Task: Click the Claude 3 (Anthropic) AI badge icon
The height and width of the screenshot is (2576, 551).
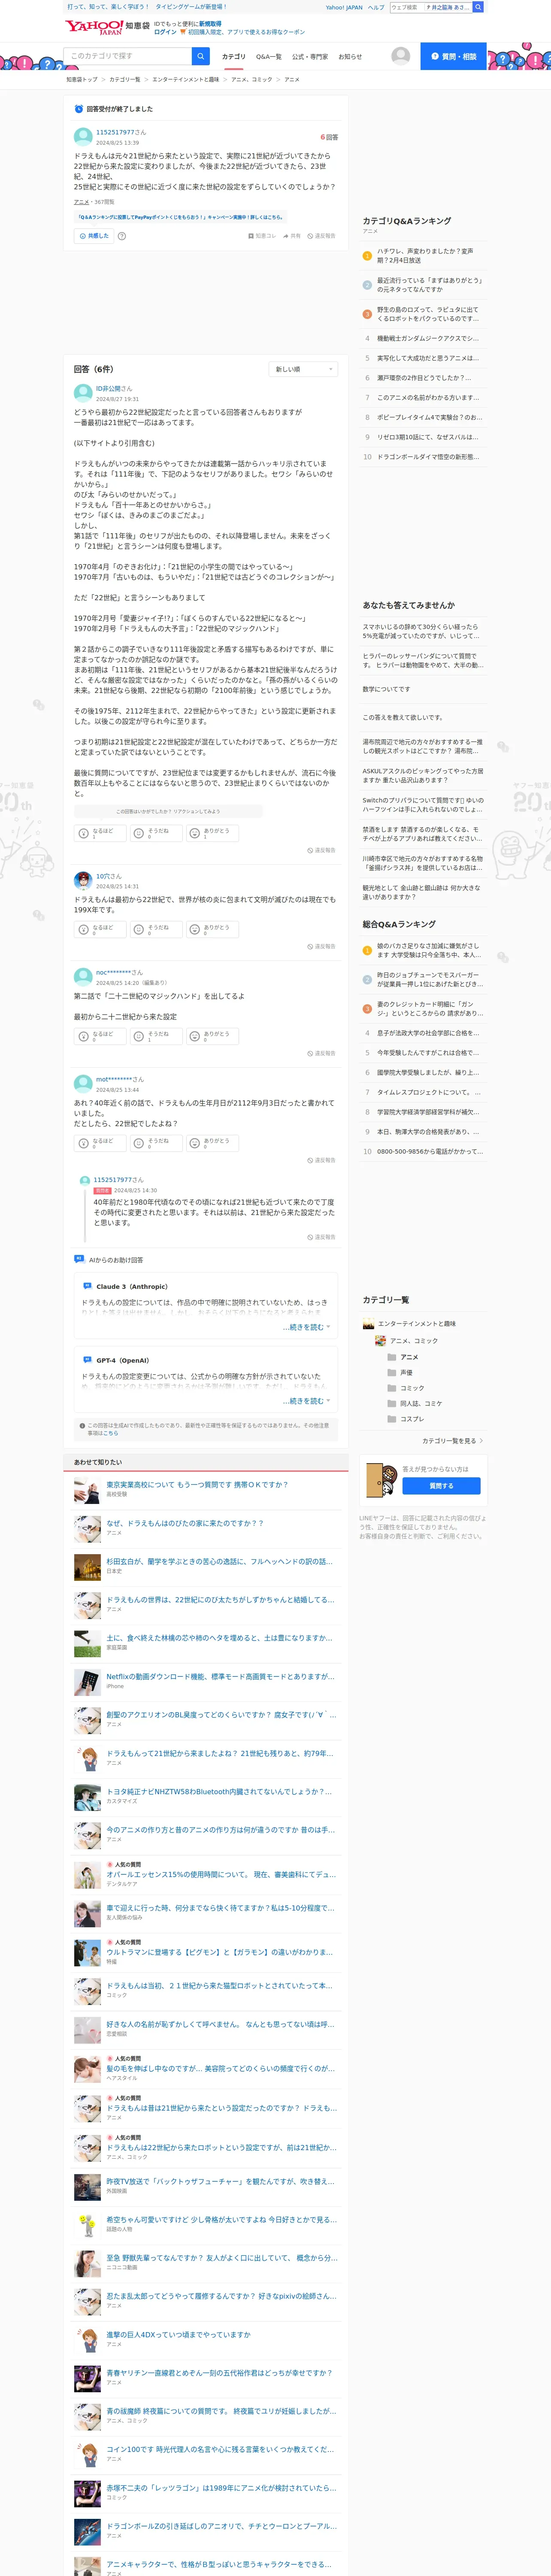Action: [x=87, y=1286]
